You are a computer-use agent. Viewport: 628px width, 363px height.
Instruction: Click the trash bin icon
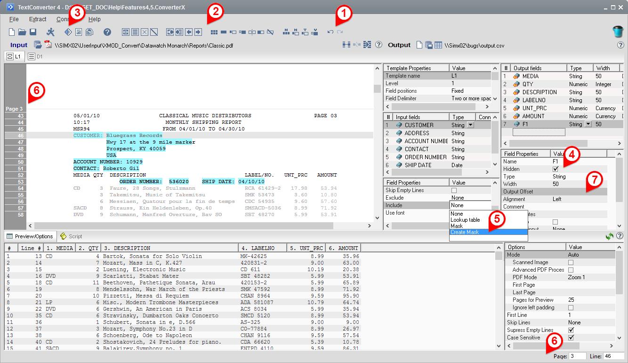[618, 32]
